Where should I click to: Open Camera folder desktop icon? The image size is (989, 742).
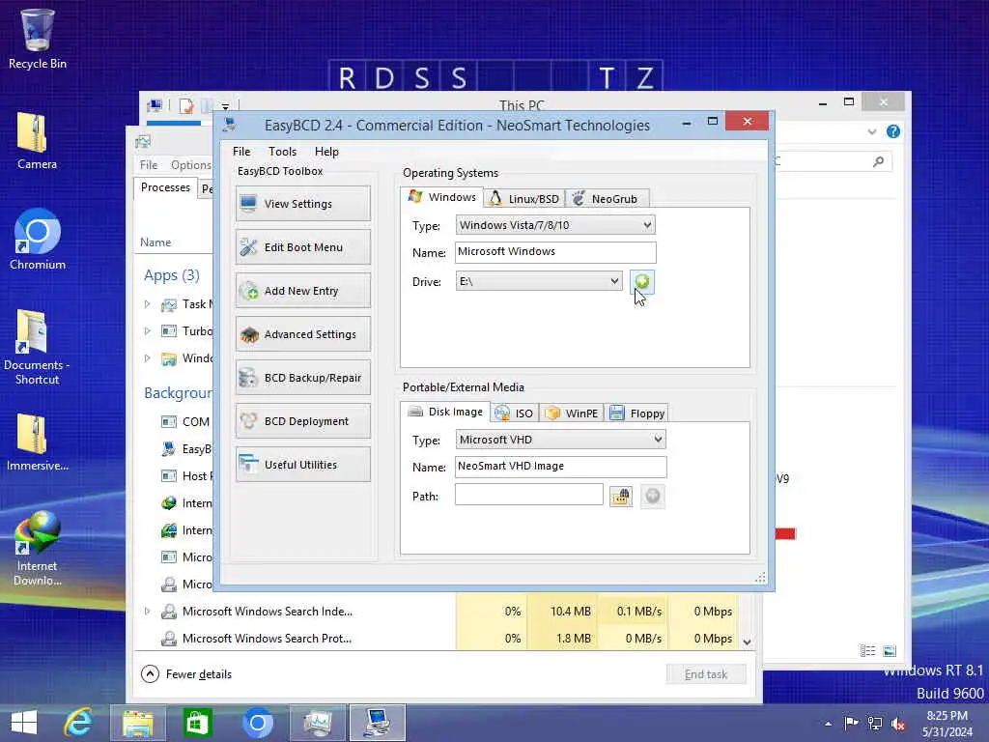point(38,141)
